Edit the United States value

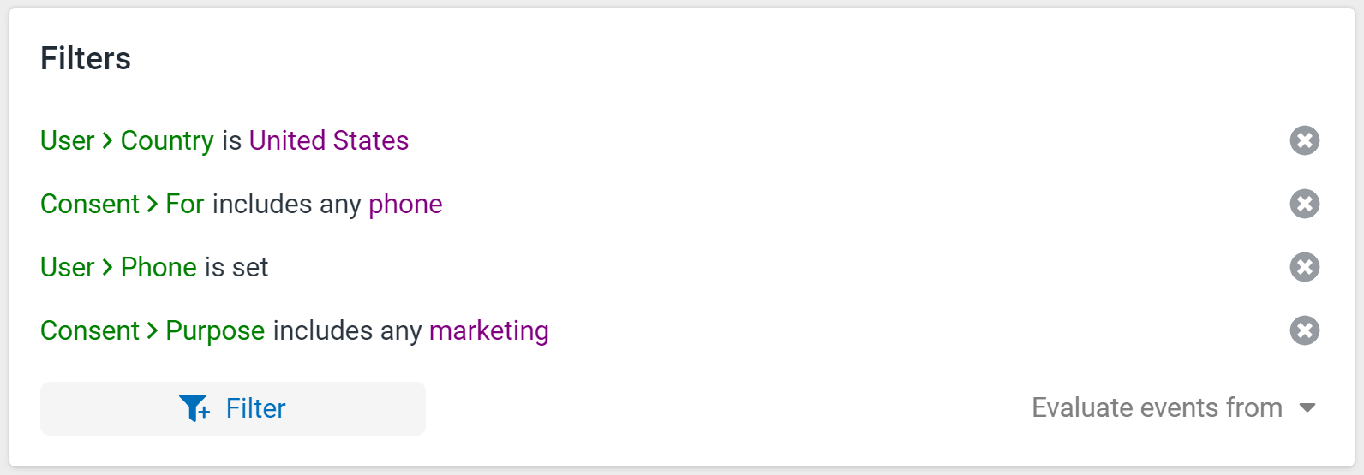click(329, 140)
